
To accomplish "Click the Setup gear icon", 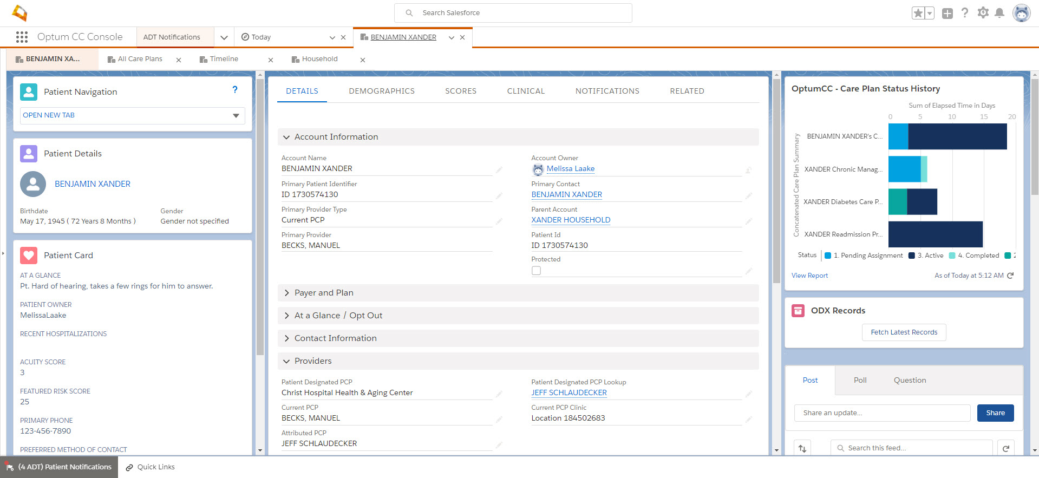I will coord(983,13).
